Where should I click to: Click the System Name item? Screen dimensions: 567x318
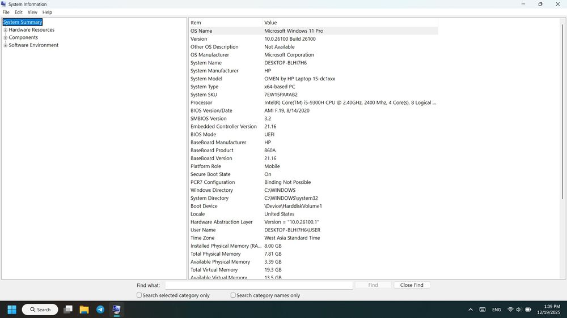tap(206, 62)
